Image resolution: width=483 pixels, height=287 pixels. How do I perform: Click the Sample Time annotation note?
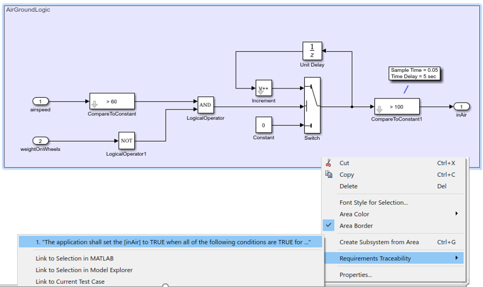[x=414, y=73]
